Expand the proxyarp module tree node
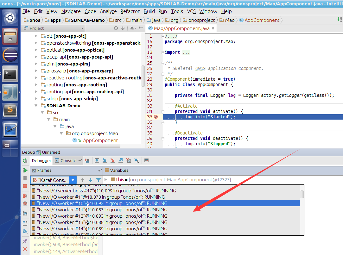 pos(36,71)
